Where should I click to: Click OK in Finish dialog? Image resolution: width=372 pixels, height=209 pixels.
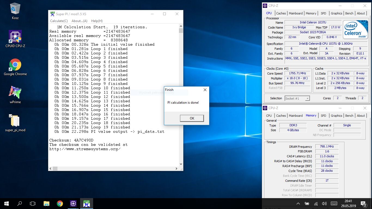[192, 118]
